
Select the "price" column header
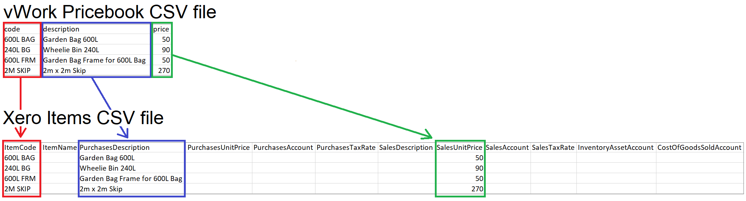(x=161, y=29)
